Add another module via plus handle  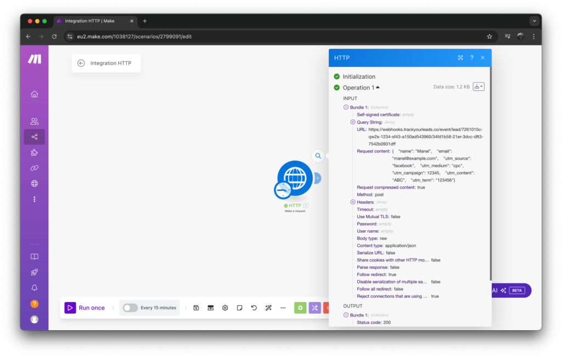pyautogui.click(x=318, y=178)
